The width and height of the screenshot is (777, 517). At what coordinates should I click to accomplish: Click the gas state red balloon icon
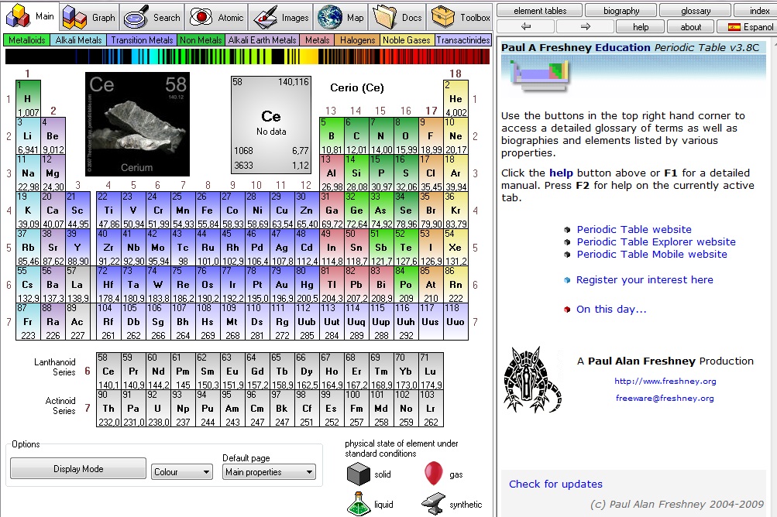point(434,473)
